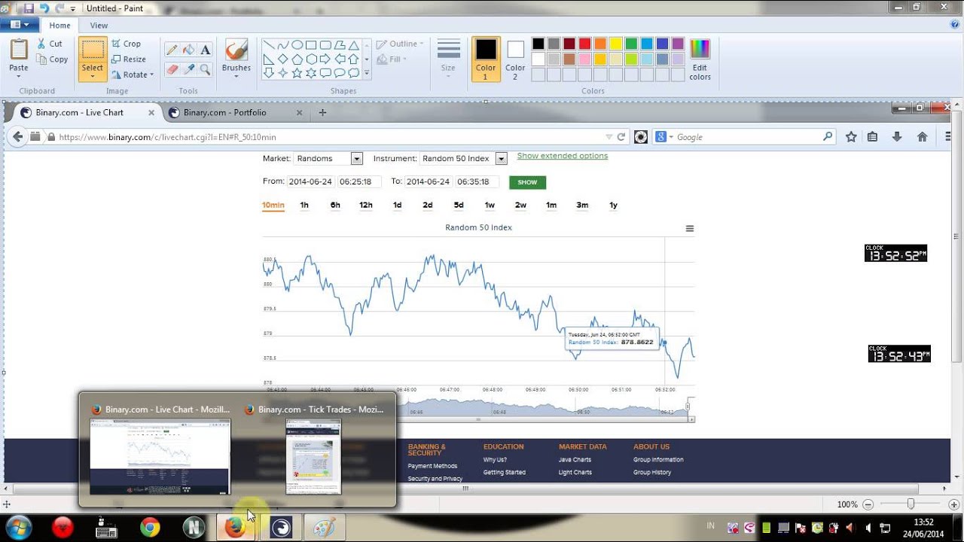Select Color 2 background box
964x542 pixels.
[x=515, y=59]
